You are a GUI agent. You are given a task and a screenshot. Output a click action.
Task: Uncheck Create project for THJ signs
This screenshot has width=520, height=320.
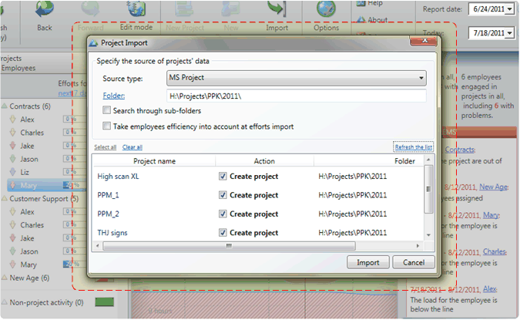(x=223, y=233)
